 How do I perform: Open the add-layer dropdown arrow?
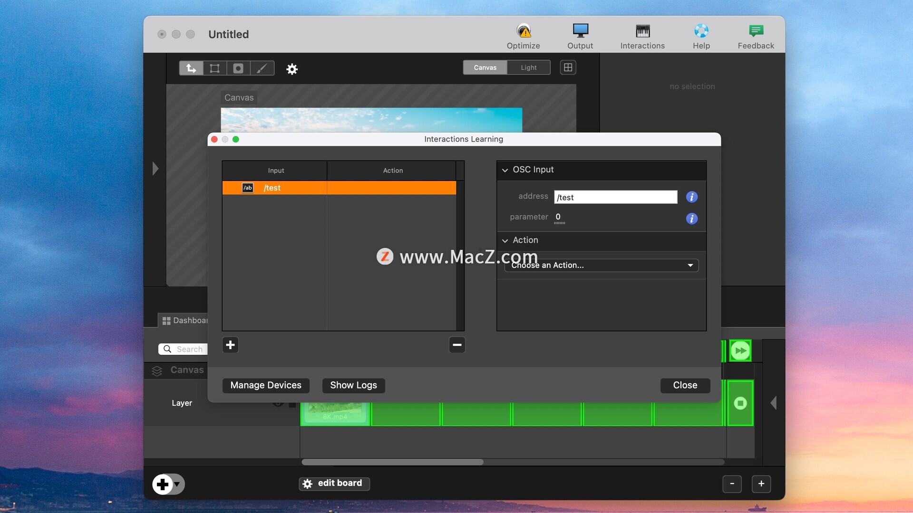(x=177, y=484)
